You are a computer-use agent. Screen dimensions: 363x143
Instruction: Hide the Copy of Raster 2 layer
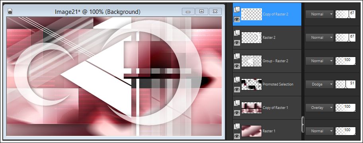click(236, 19)
